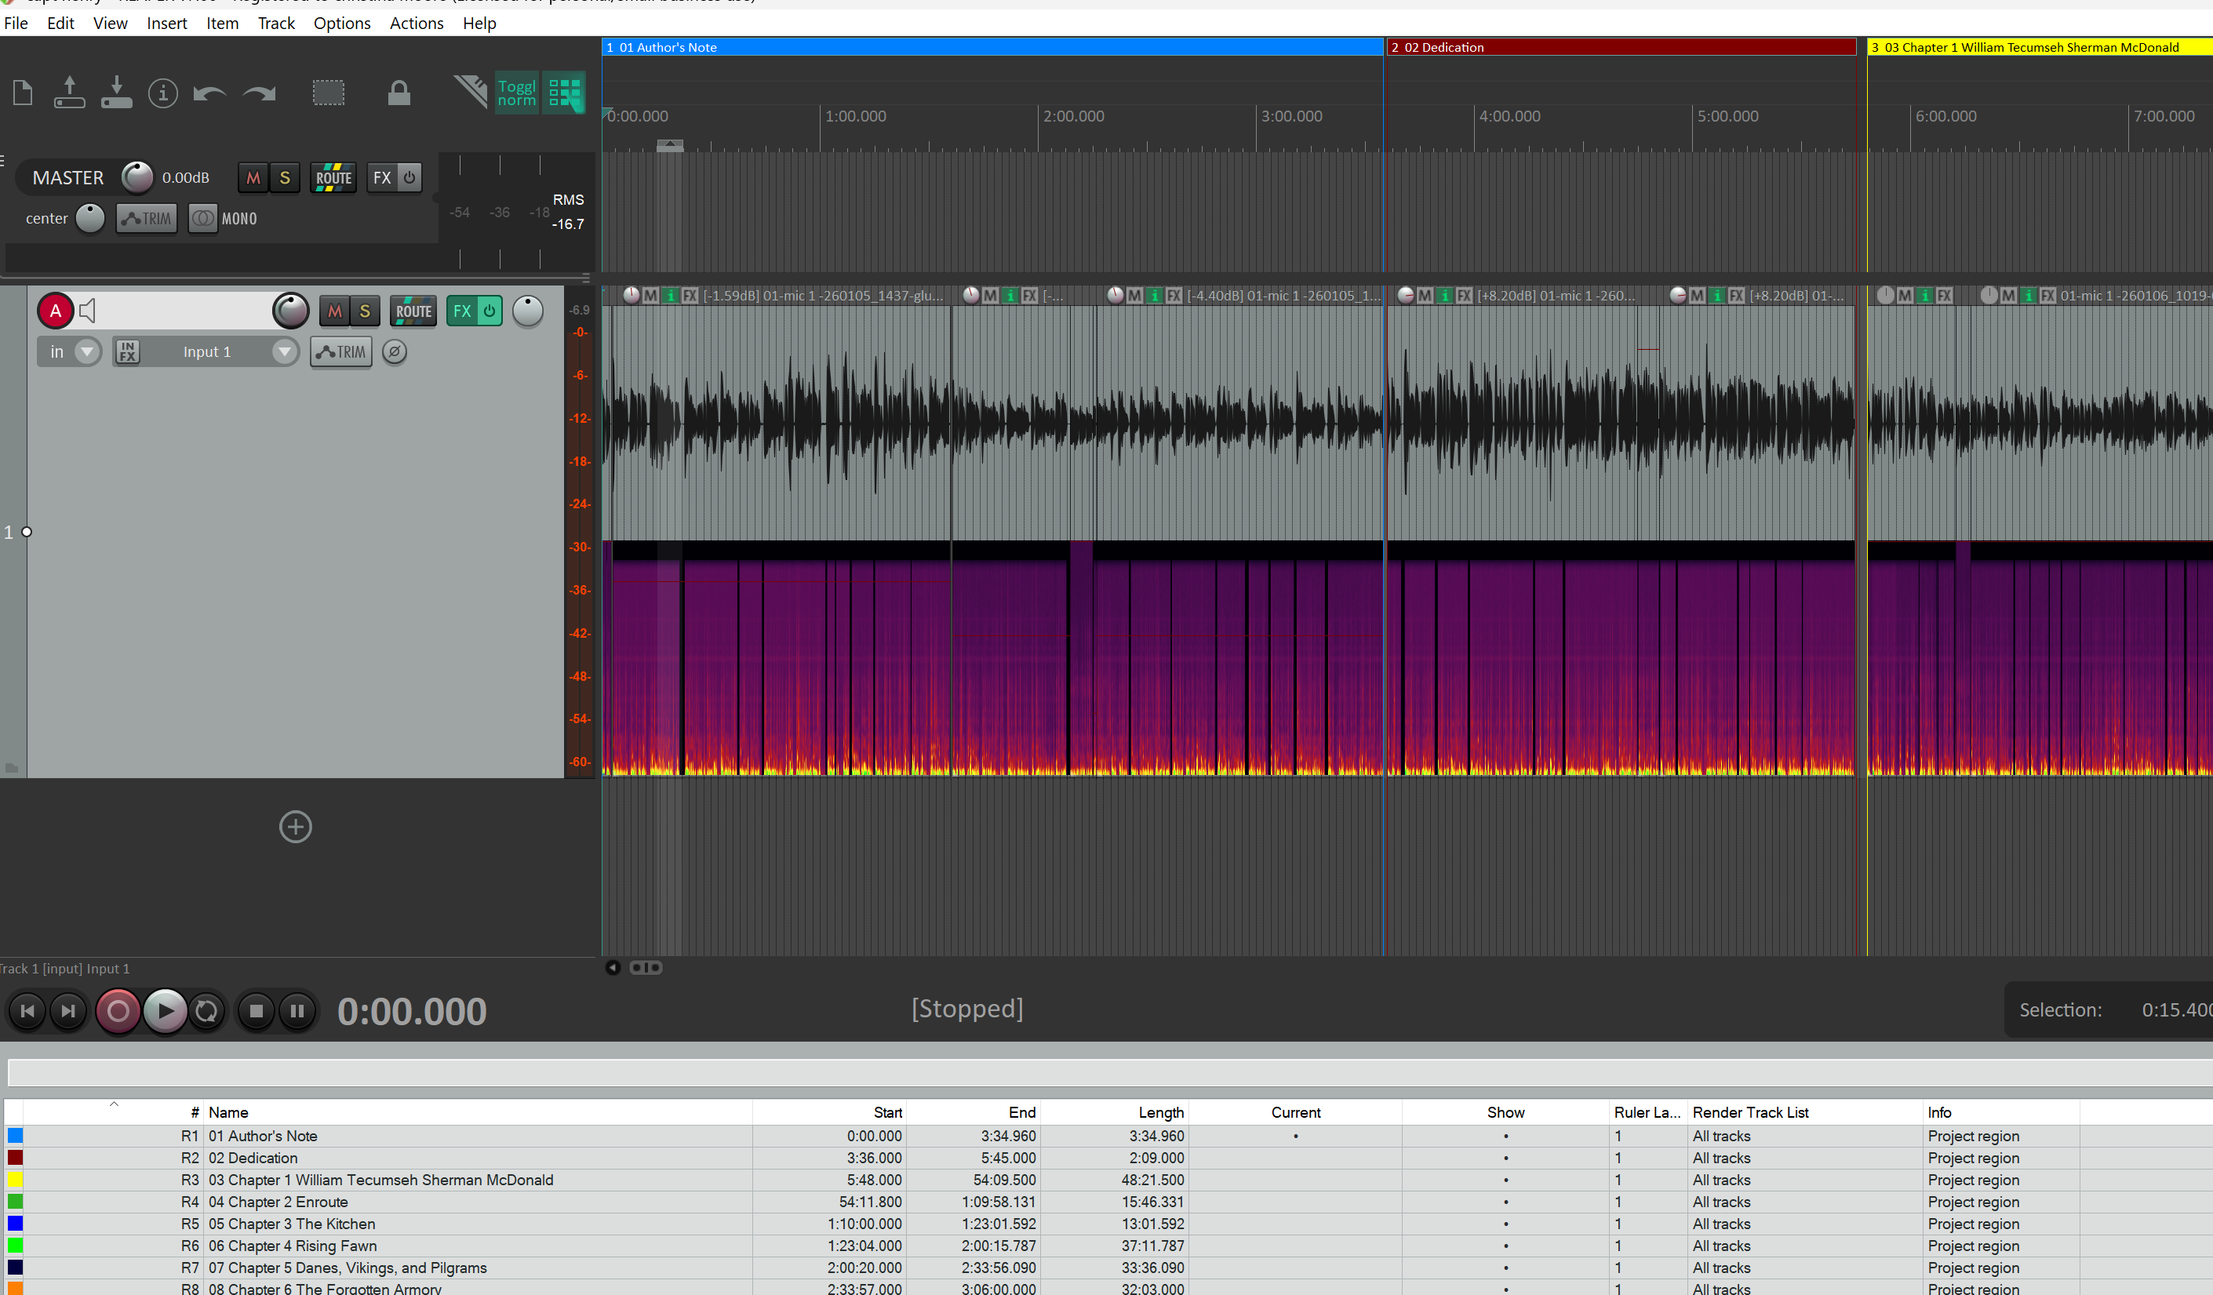Click master ROUTE button
The width and height of the screenshot is (2213, 1295).
point(333,177)
